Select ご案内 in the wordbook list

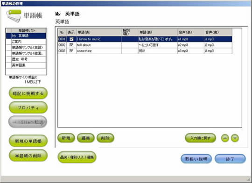[26, 42]
